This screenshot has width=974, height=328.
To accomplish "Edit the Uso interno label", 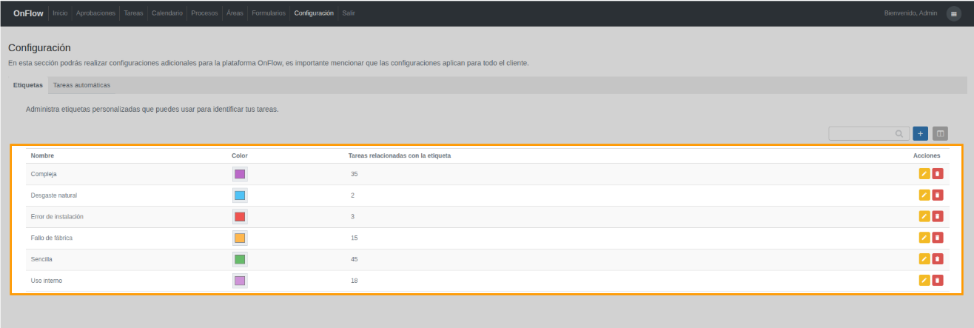I will (924, 281).
